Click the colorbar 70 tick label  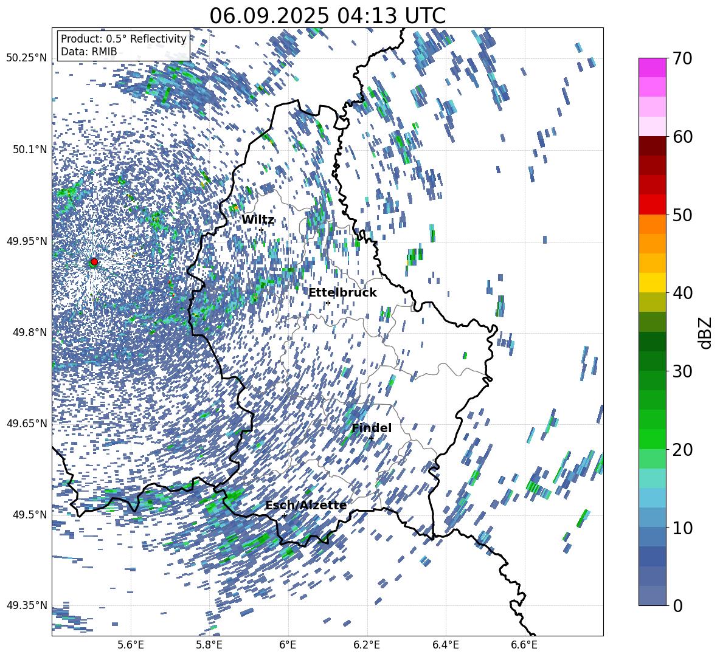coord(682,59)
